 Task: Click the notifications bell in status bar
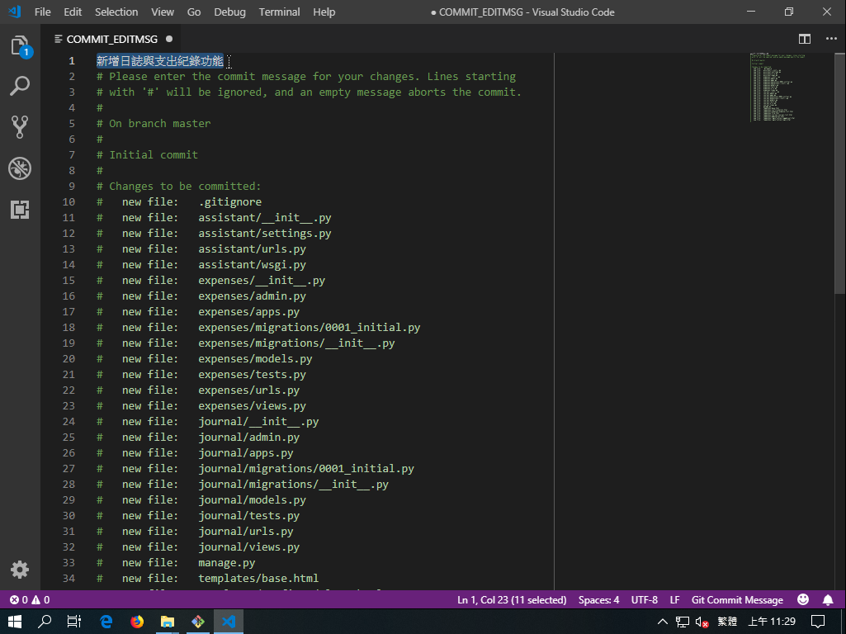pyautogui.click(x=828, y=600)
